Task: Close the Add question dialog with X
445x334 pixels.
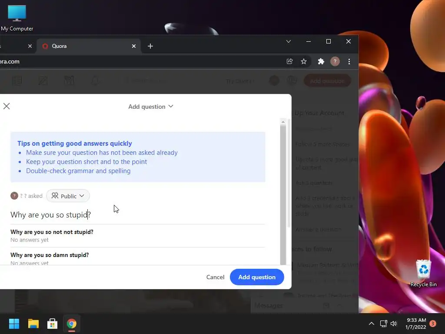Action: click(x=7, y=106)
